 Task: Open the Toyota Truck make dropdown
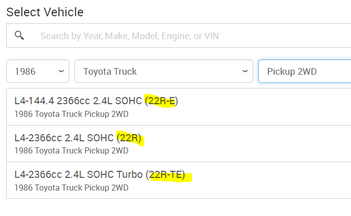coord(164,71)
